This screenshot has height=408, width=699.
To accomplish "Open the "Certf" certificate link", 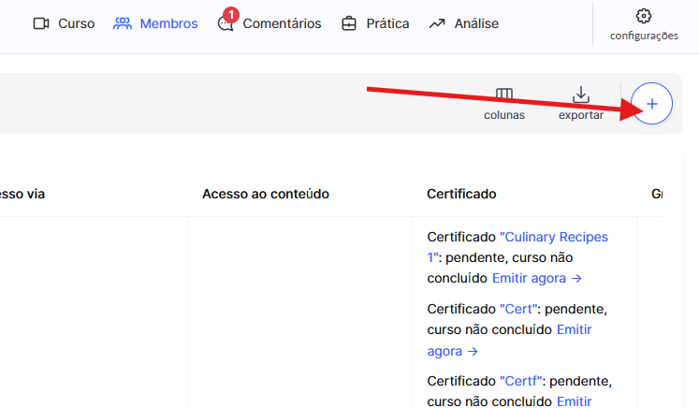I will 524,381.
